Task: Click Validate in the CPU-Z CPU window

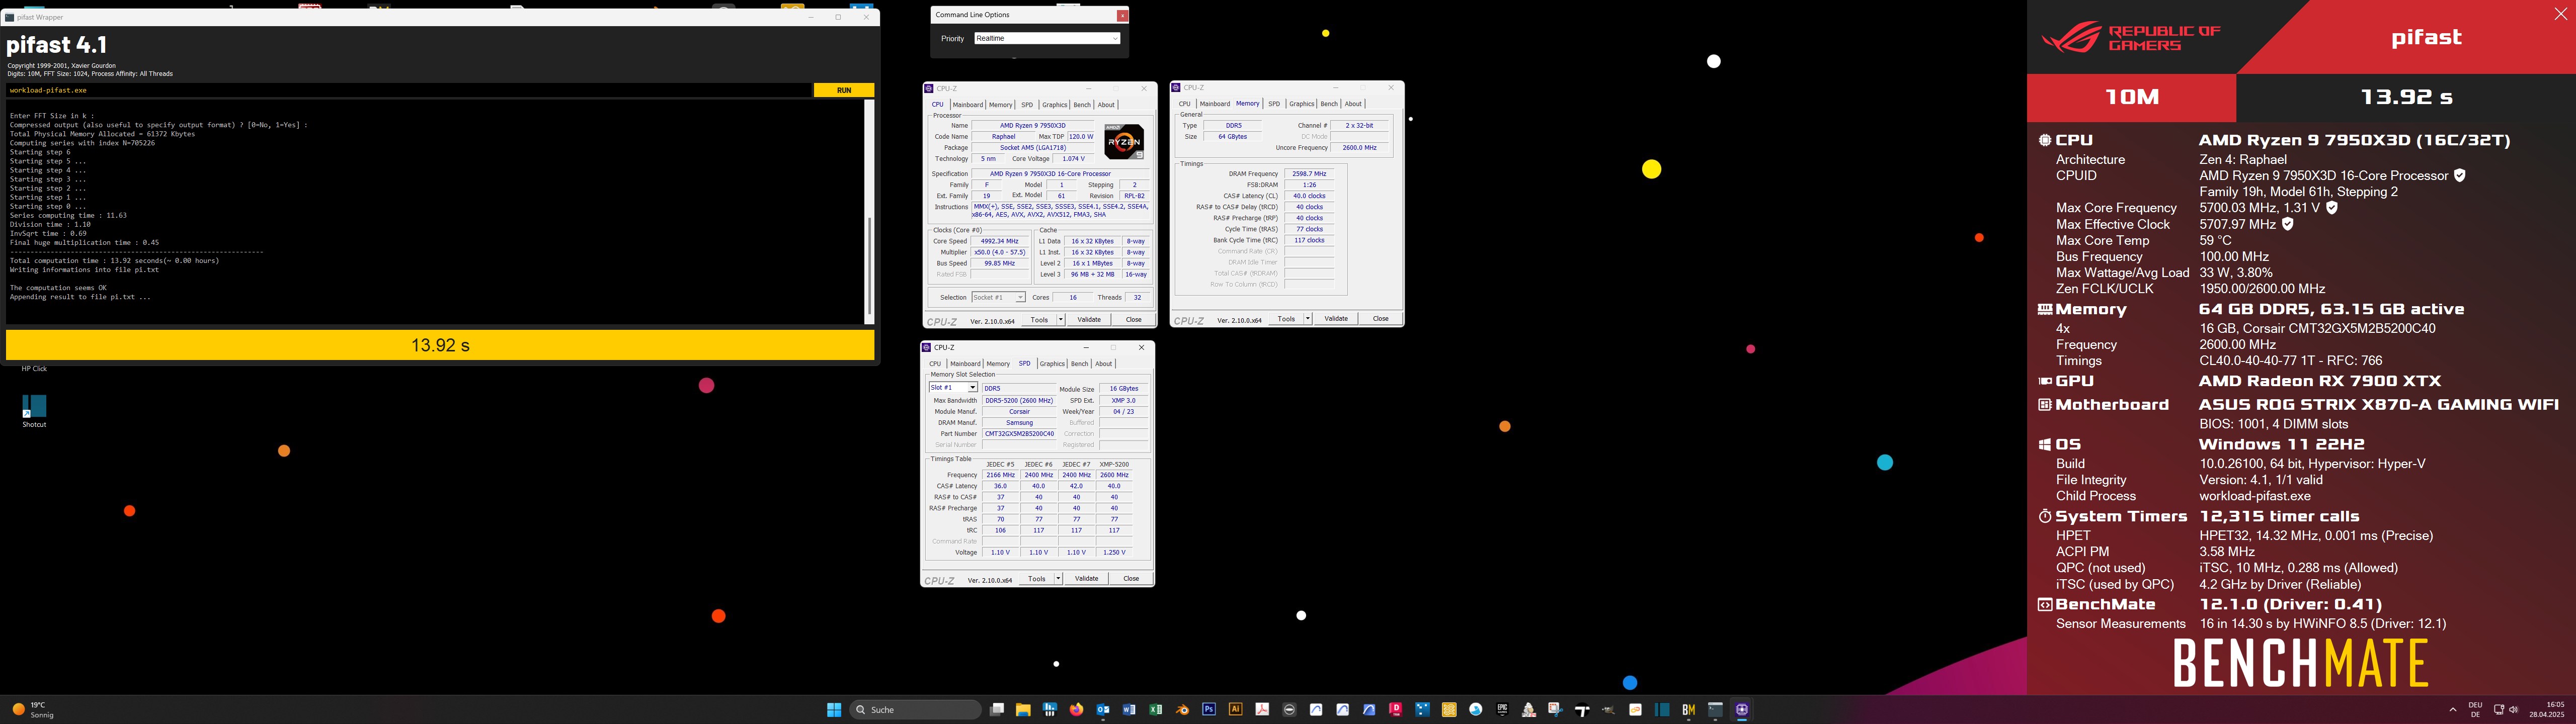Action: [x=1089, y=320]
